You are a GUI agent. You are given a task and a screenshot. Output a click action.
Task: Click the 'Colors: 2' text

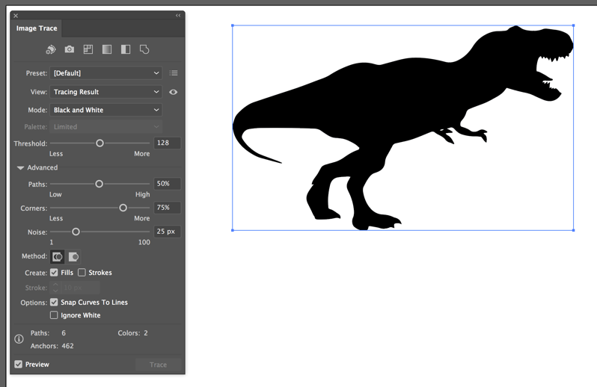tap(132, 333)
